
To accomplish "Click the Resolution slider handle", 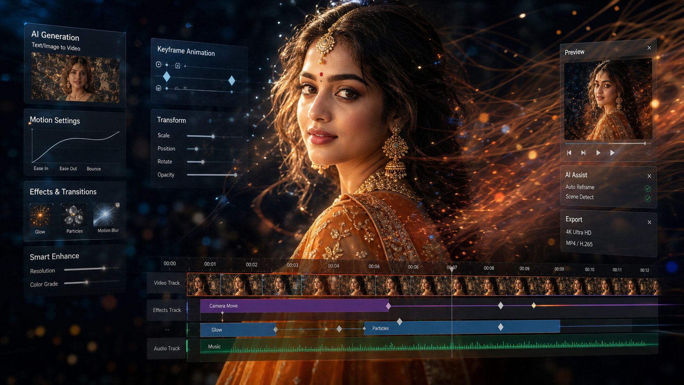I will [x=104, y=268].
